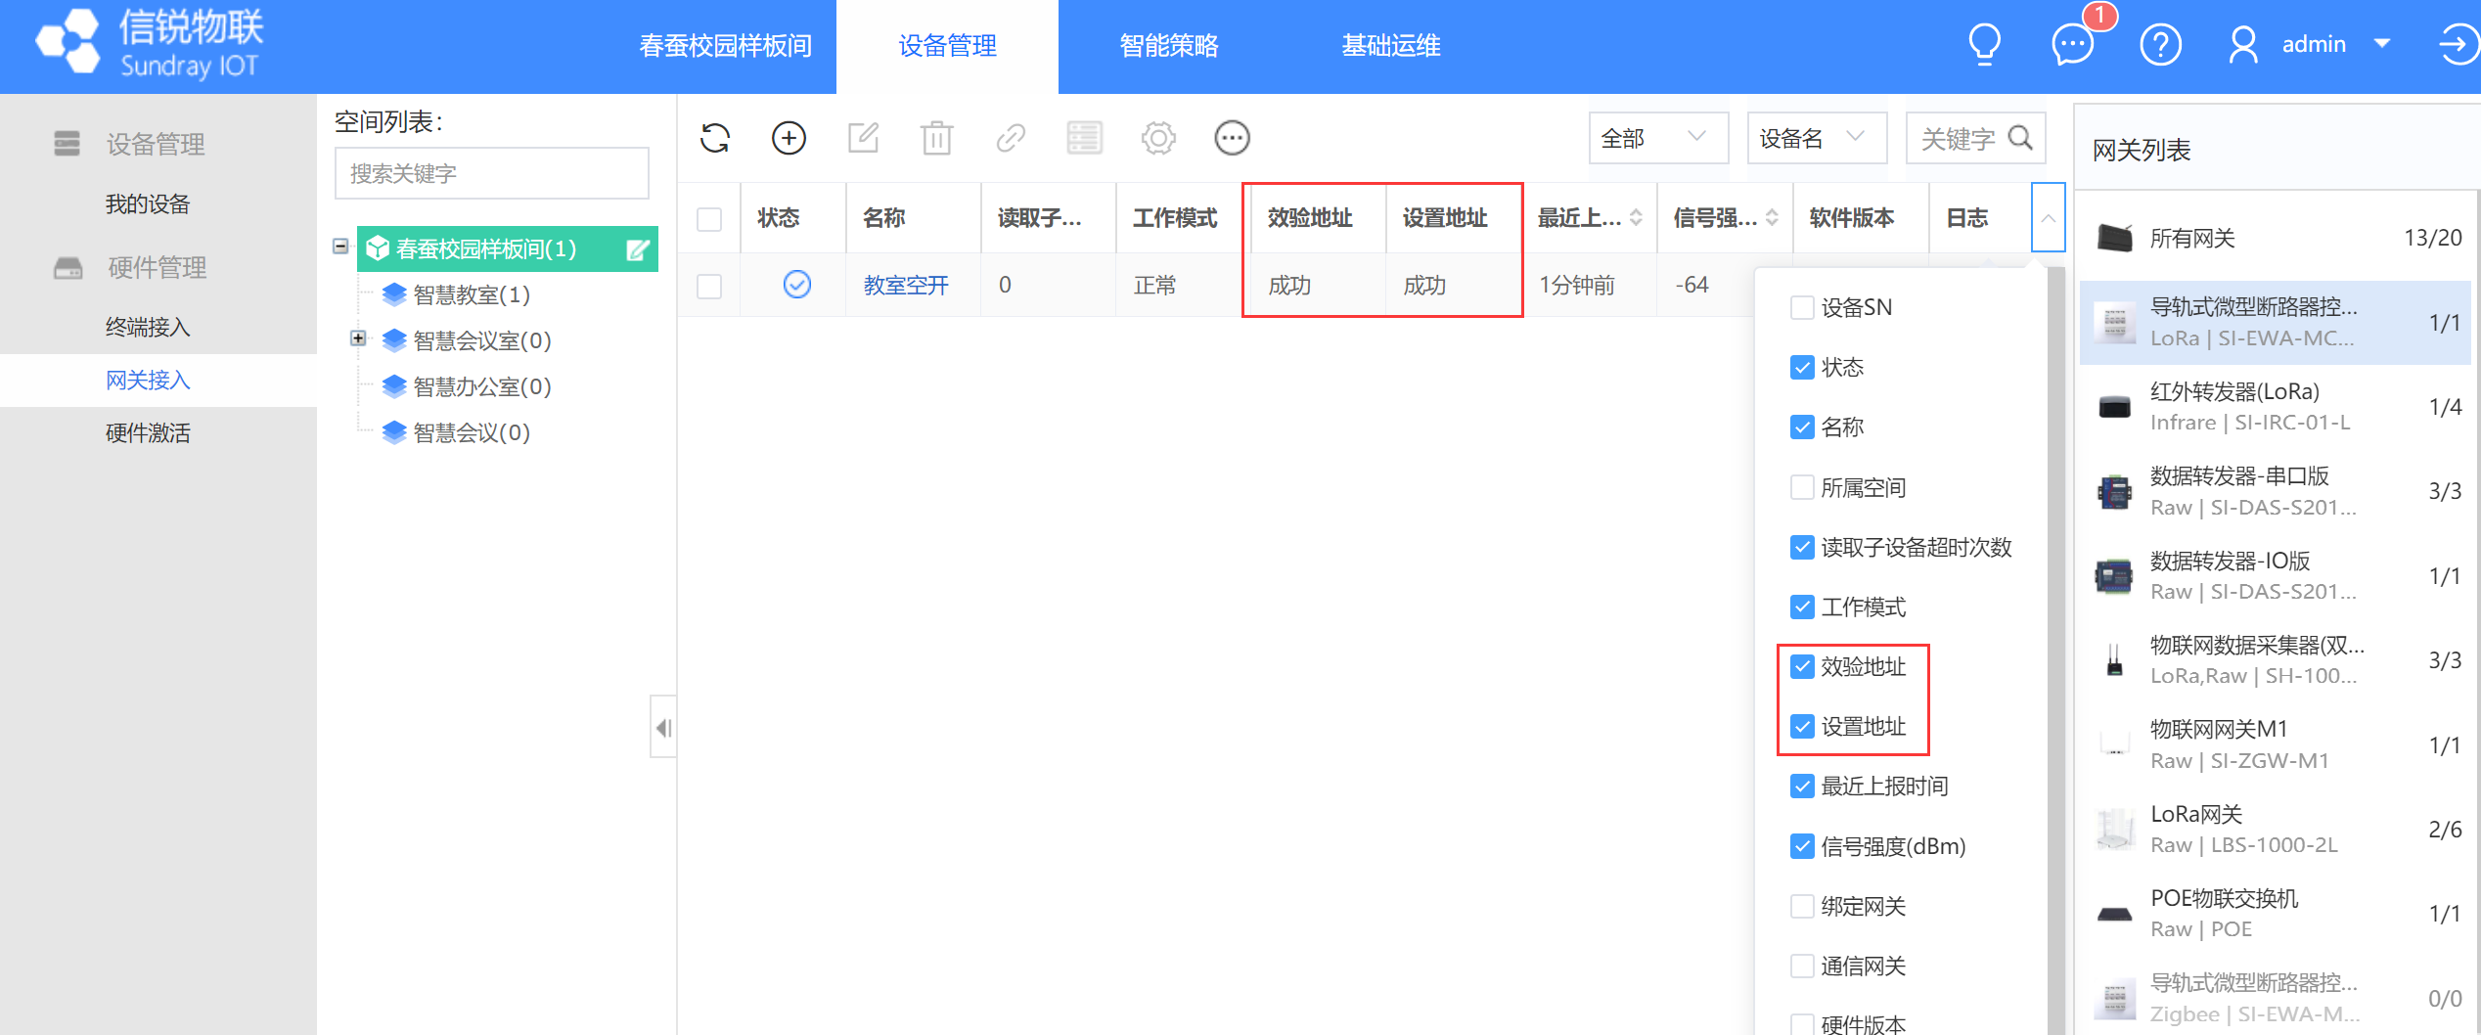Click the edit icon on 春蚕校园样板间 node
The width and height of the screenshot is (2481, 1035).
[637, 249]
